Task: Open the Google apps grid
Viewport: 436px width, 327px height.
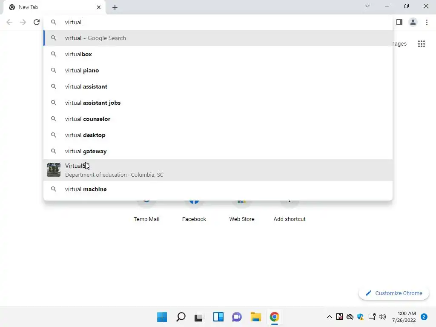Action: 422,44
